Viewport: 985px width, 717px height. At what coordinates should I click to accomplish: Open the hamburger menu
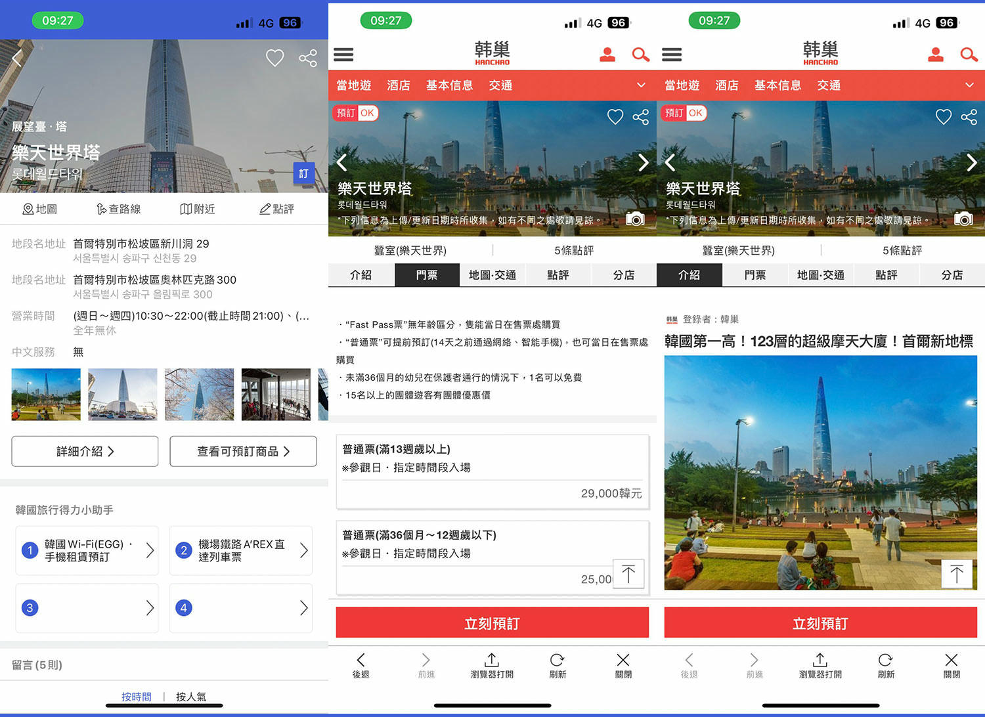coord(343,54)
